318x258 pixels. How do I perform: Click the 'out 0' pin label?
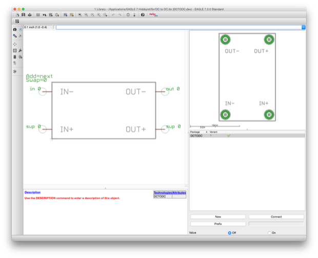(x=173, y=89)
